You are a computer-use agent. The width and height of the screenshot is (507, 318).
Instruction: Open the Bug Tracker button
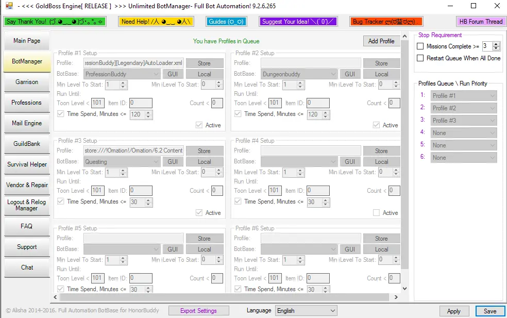tap(386, 22)
